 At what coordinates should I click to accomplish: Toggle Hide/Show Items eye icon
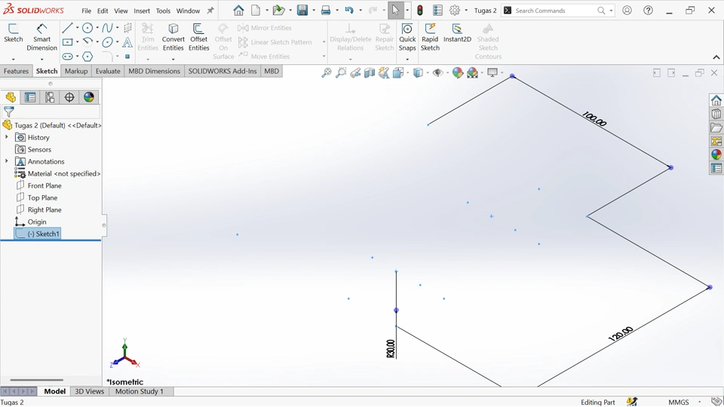pos(437,73)
